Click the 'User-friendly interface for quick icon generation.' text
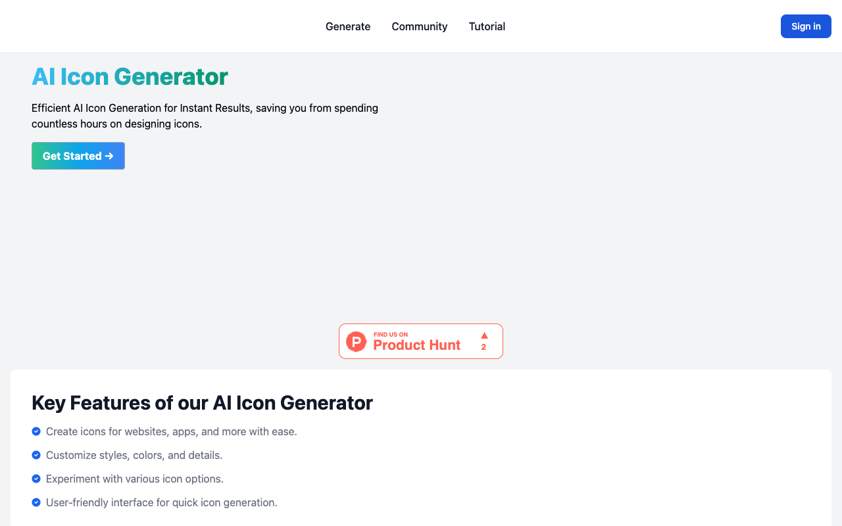 (x=162, y=502)
